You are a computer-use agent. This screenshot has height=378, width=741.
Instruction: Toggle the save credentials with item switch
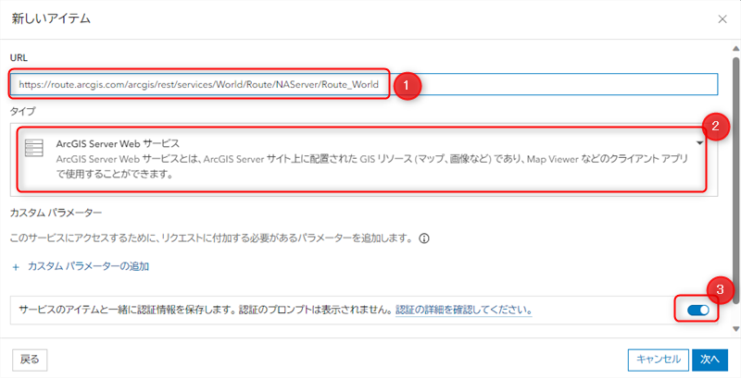click(699, 311)
